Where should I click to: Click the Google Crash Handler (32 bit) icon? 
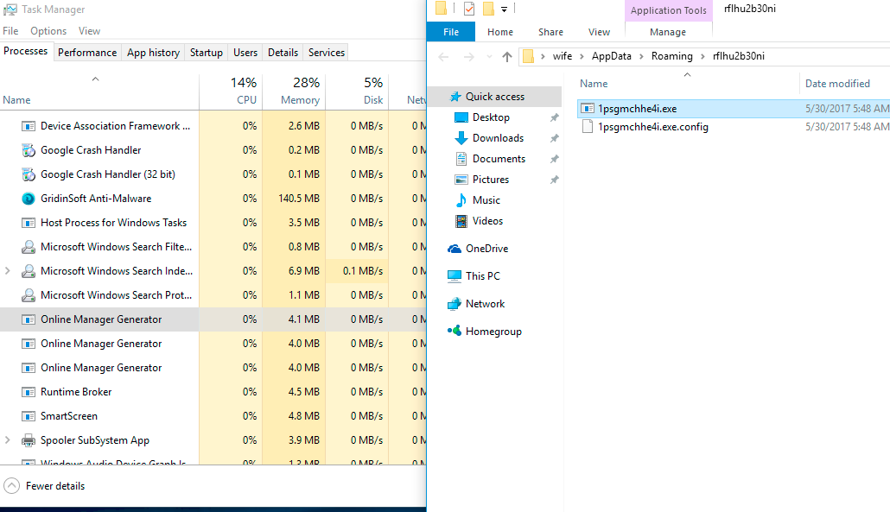pos(29,174)
